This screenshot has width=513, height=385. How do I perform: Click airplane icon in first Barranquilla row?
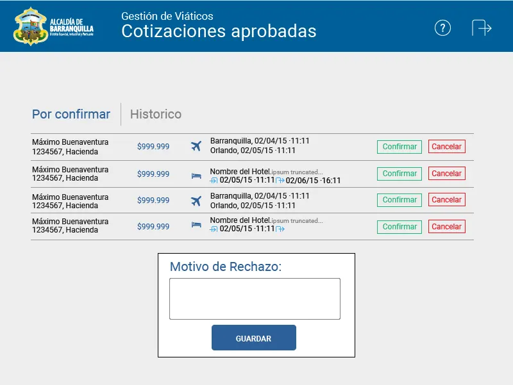[x=196, y=146]
